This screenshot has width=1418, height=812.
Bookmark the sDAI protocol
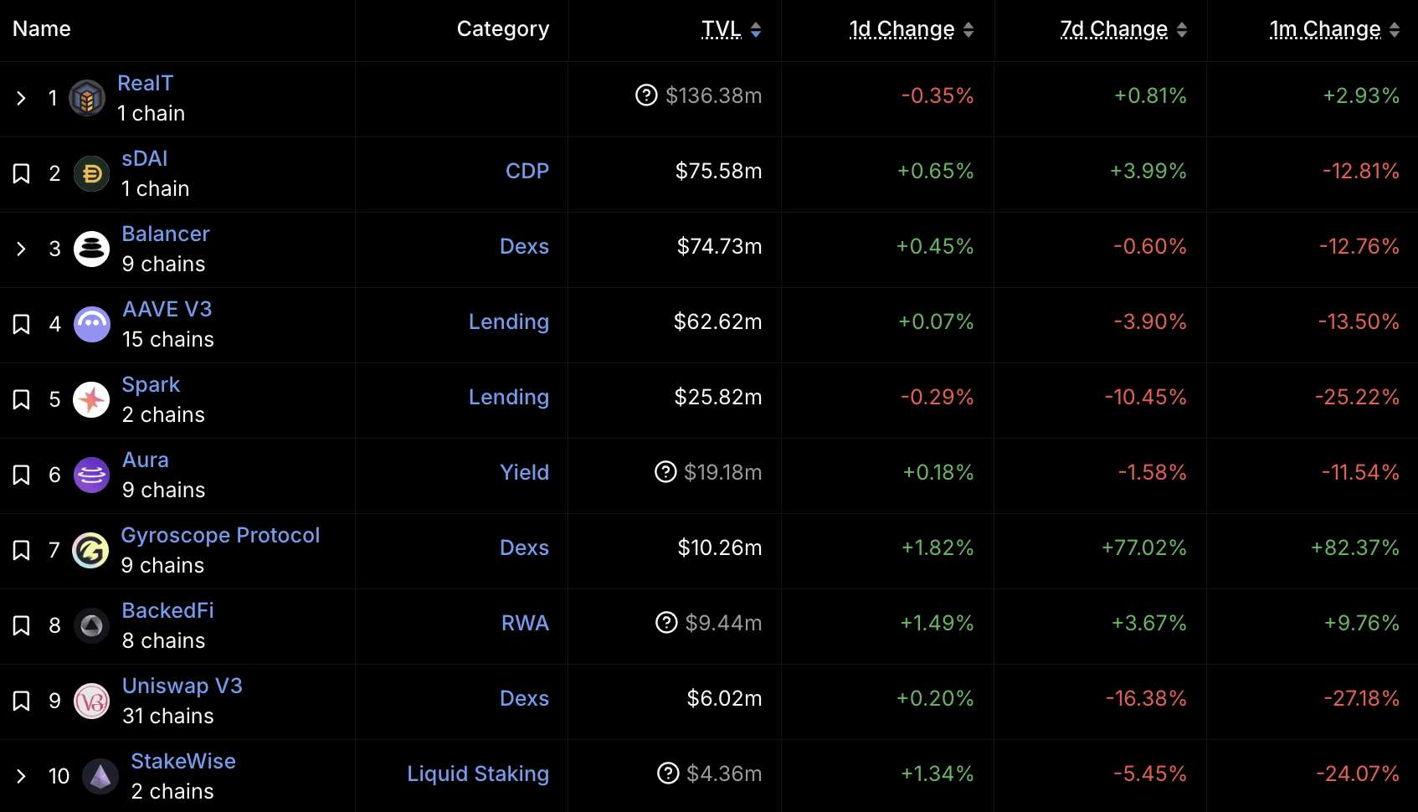[22, 174]
